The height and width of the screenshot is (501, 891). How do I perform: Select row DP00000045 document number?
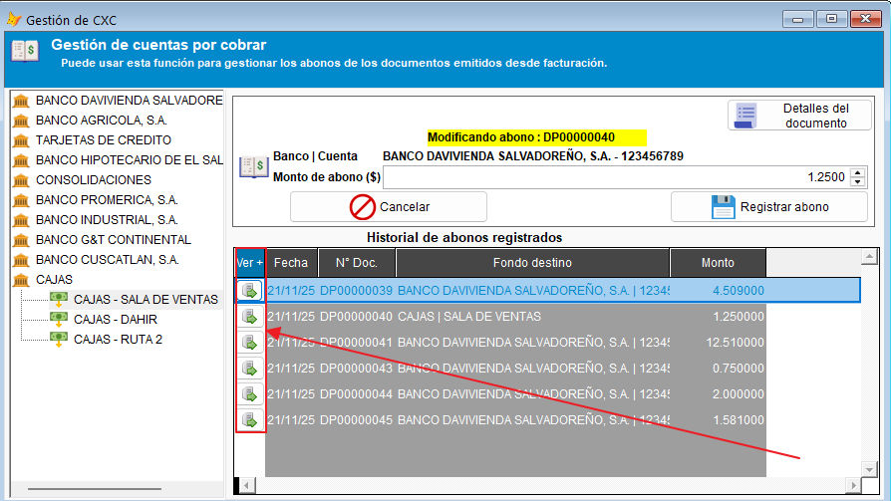click(356, 420)
